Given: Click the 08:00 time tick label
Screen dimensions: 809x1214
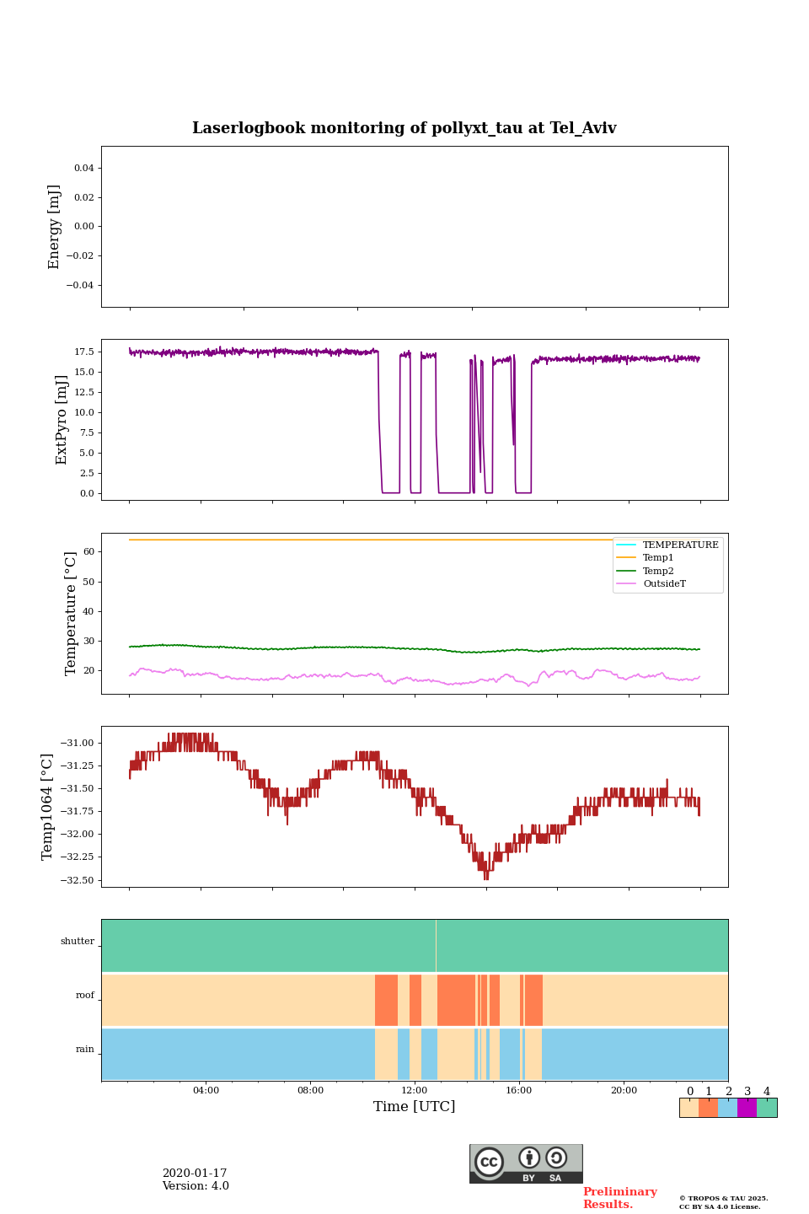Looking at the screenshot, I should pos(310,1090).
